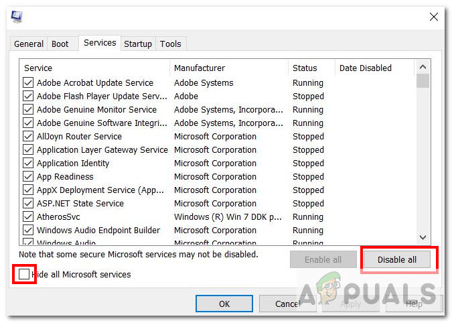
Task: Sort by the Manufacturer column header
Action: pyautogui.click(x=229, y=68)
